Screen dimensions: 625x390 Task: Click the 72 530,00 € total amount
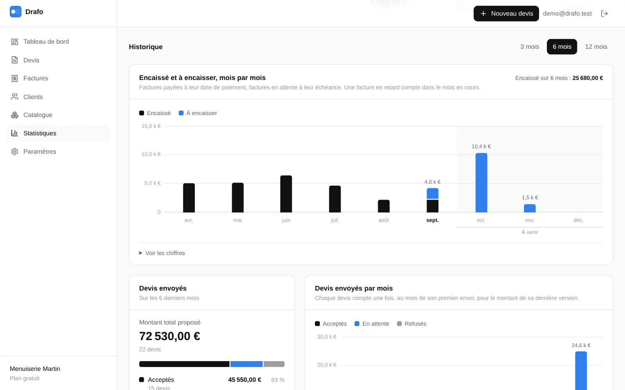[170, 336]
